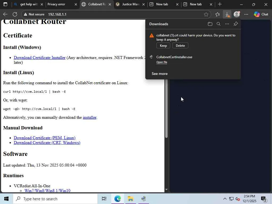This screenshot has width=272, height=204.
Task: Show hidden system tray icons
Action: pyautogui.click(x=225, y=199)
